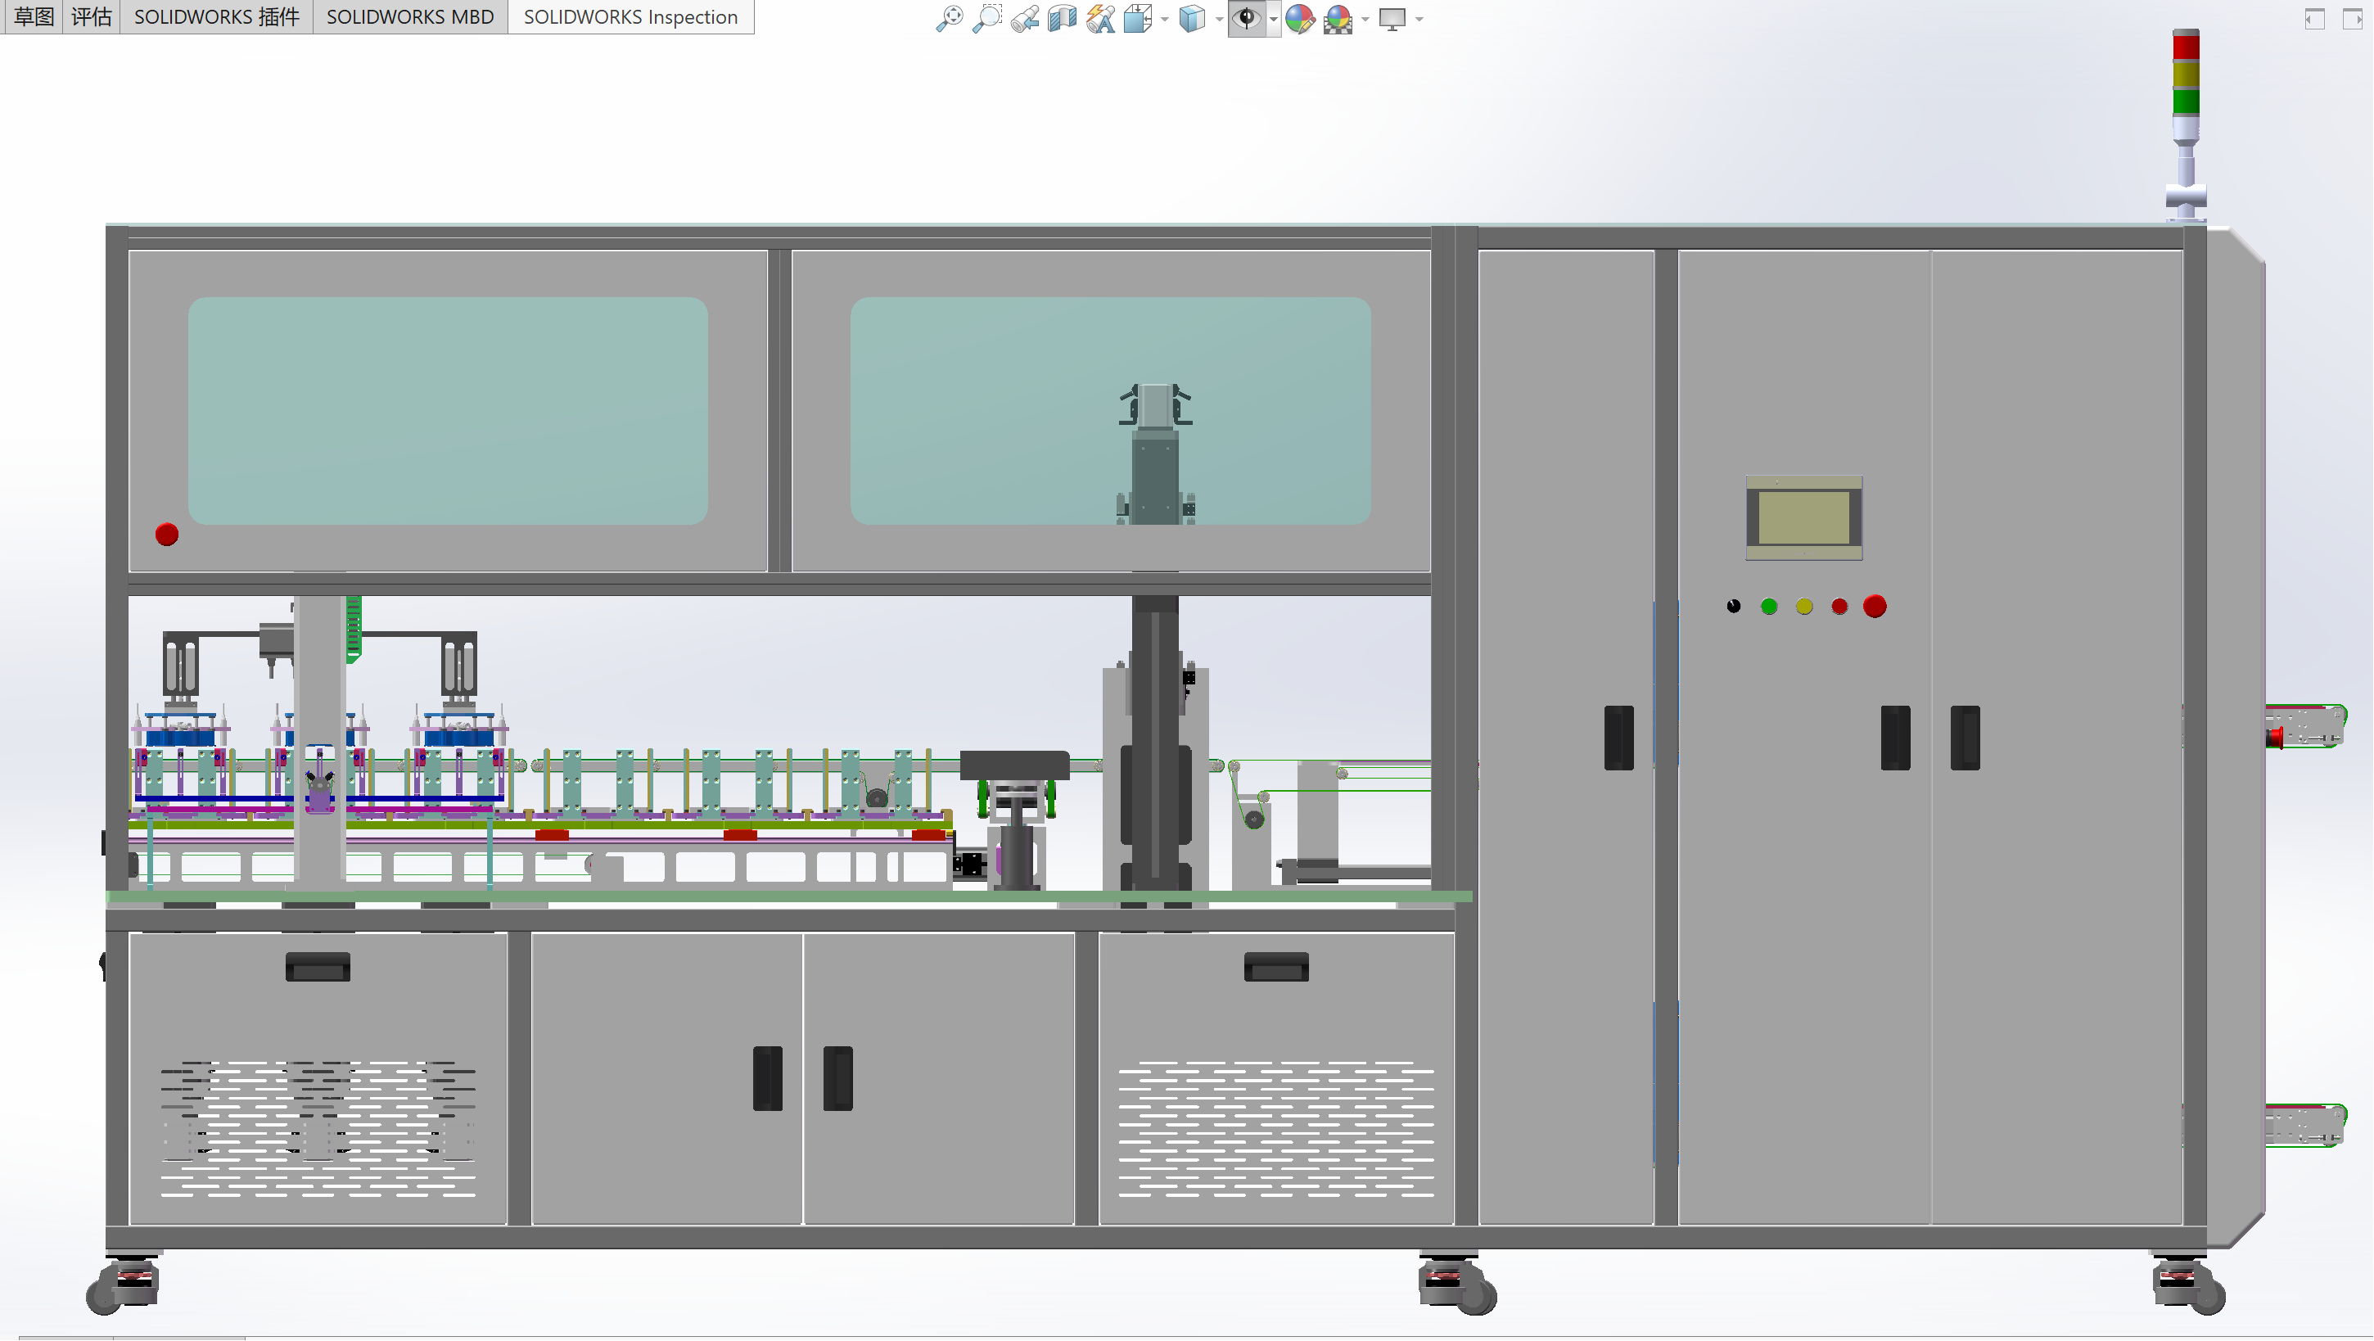This screenshot has width=2374, height=1341.
Task: Expand the View Orientation dropdown arrow
Action: 1165,20
